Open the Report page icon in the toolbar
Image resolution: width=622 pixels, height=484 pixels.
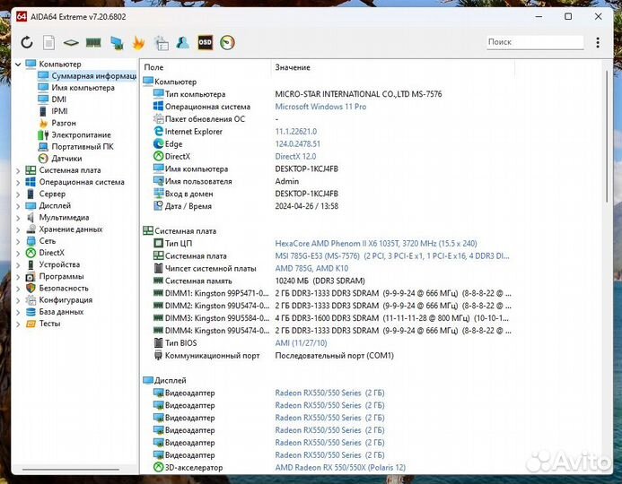click(48, 42)
